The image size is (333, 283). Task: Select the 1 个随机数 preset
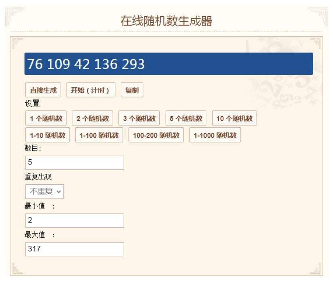46,118
